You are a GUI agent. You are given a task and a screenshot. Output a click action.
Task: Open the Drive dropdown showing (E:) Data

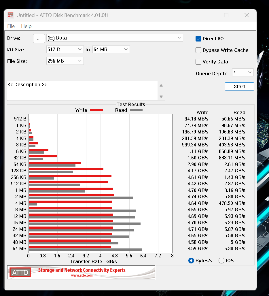coord(115,38)
